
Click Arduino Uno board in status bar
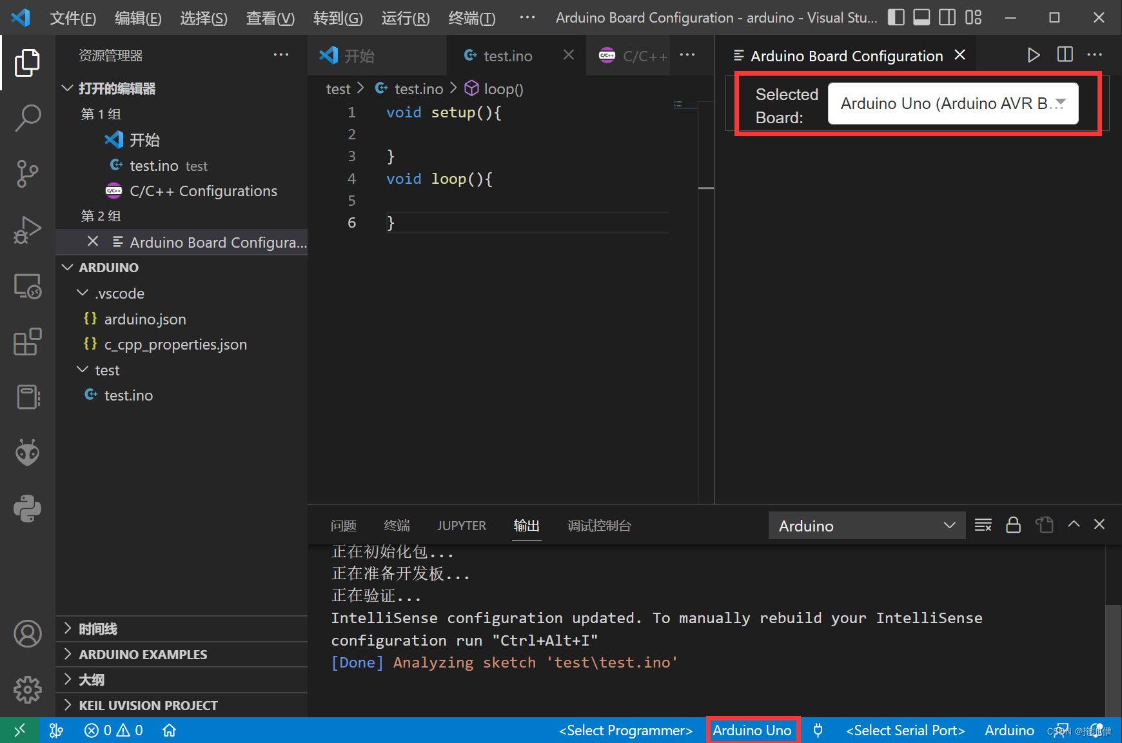[752, 730]
